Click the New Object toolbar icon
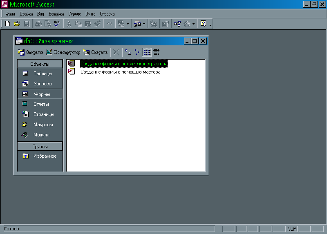The image size is (327, 234). [x=187, y=24]
